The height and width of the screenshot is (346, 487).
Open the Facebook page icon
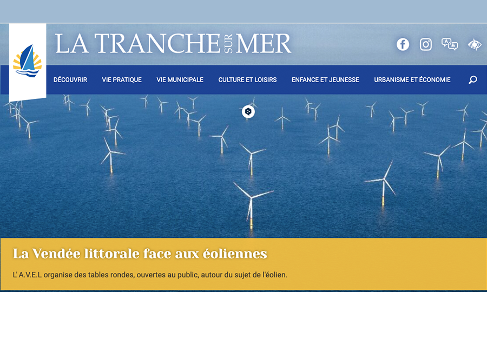click(403, 44)
